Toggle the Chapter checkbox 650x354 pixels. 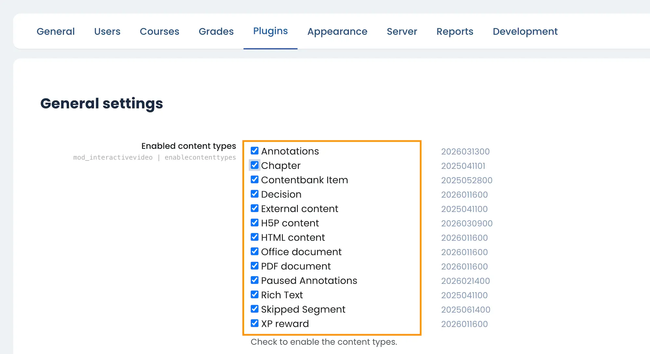[x=254, y=165]
